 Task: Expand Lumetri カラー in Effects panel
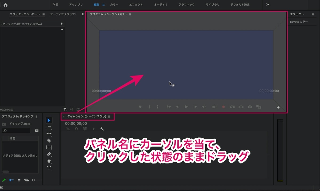pyautogui.click(x=299, y=22)
